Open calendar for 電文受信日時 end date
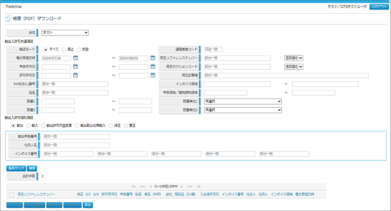Image resolution: width=391 pixels, height=211 pixels. [x=153, y=58]
